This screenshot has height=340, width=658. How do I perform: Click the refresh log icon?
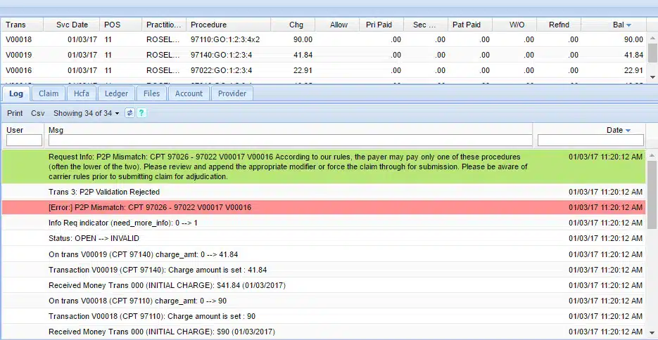pos(129,113)
